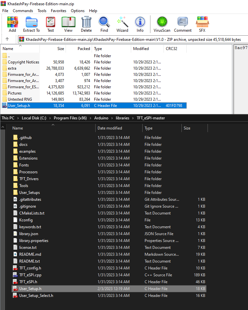Viewport: 248px width, 310px height.
Task: Click the Pictures folder icon in WinRAR
Action: (x=5, y=93)
